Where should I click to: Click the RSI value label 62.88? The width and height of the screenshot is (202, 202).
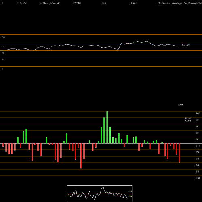point(186,45)
